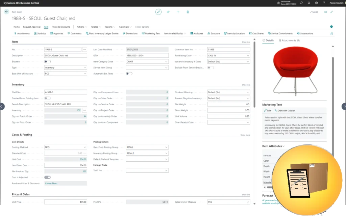Click Create New purchase prices link
The width and height of the screenshot is (346, 219).
[51, 183]
